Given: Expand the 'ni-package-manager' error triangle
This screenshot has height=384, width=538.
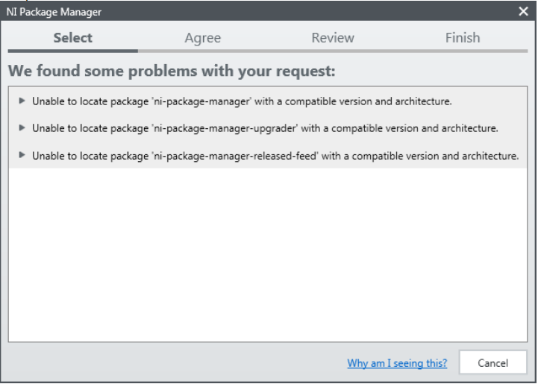Looking at the screenshot, I should [22, 101].
